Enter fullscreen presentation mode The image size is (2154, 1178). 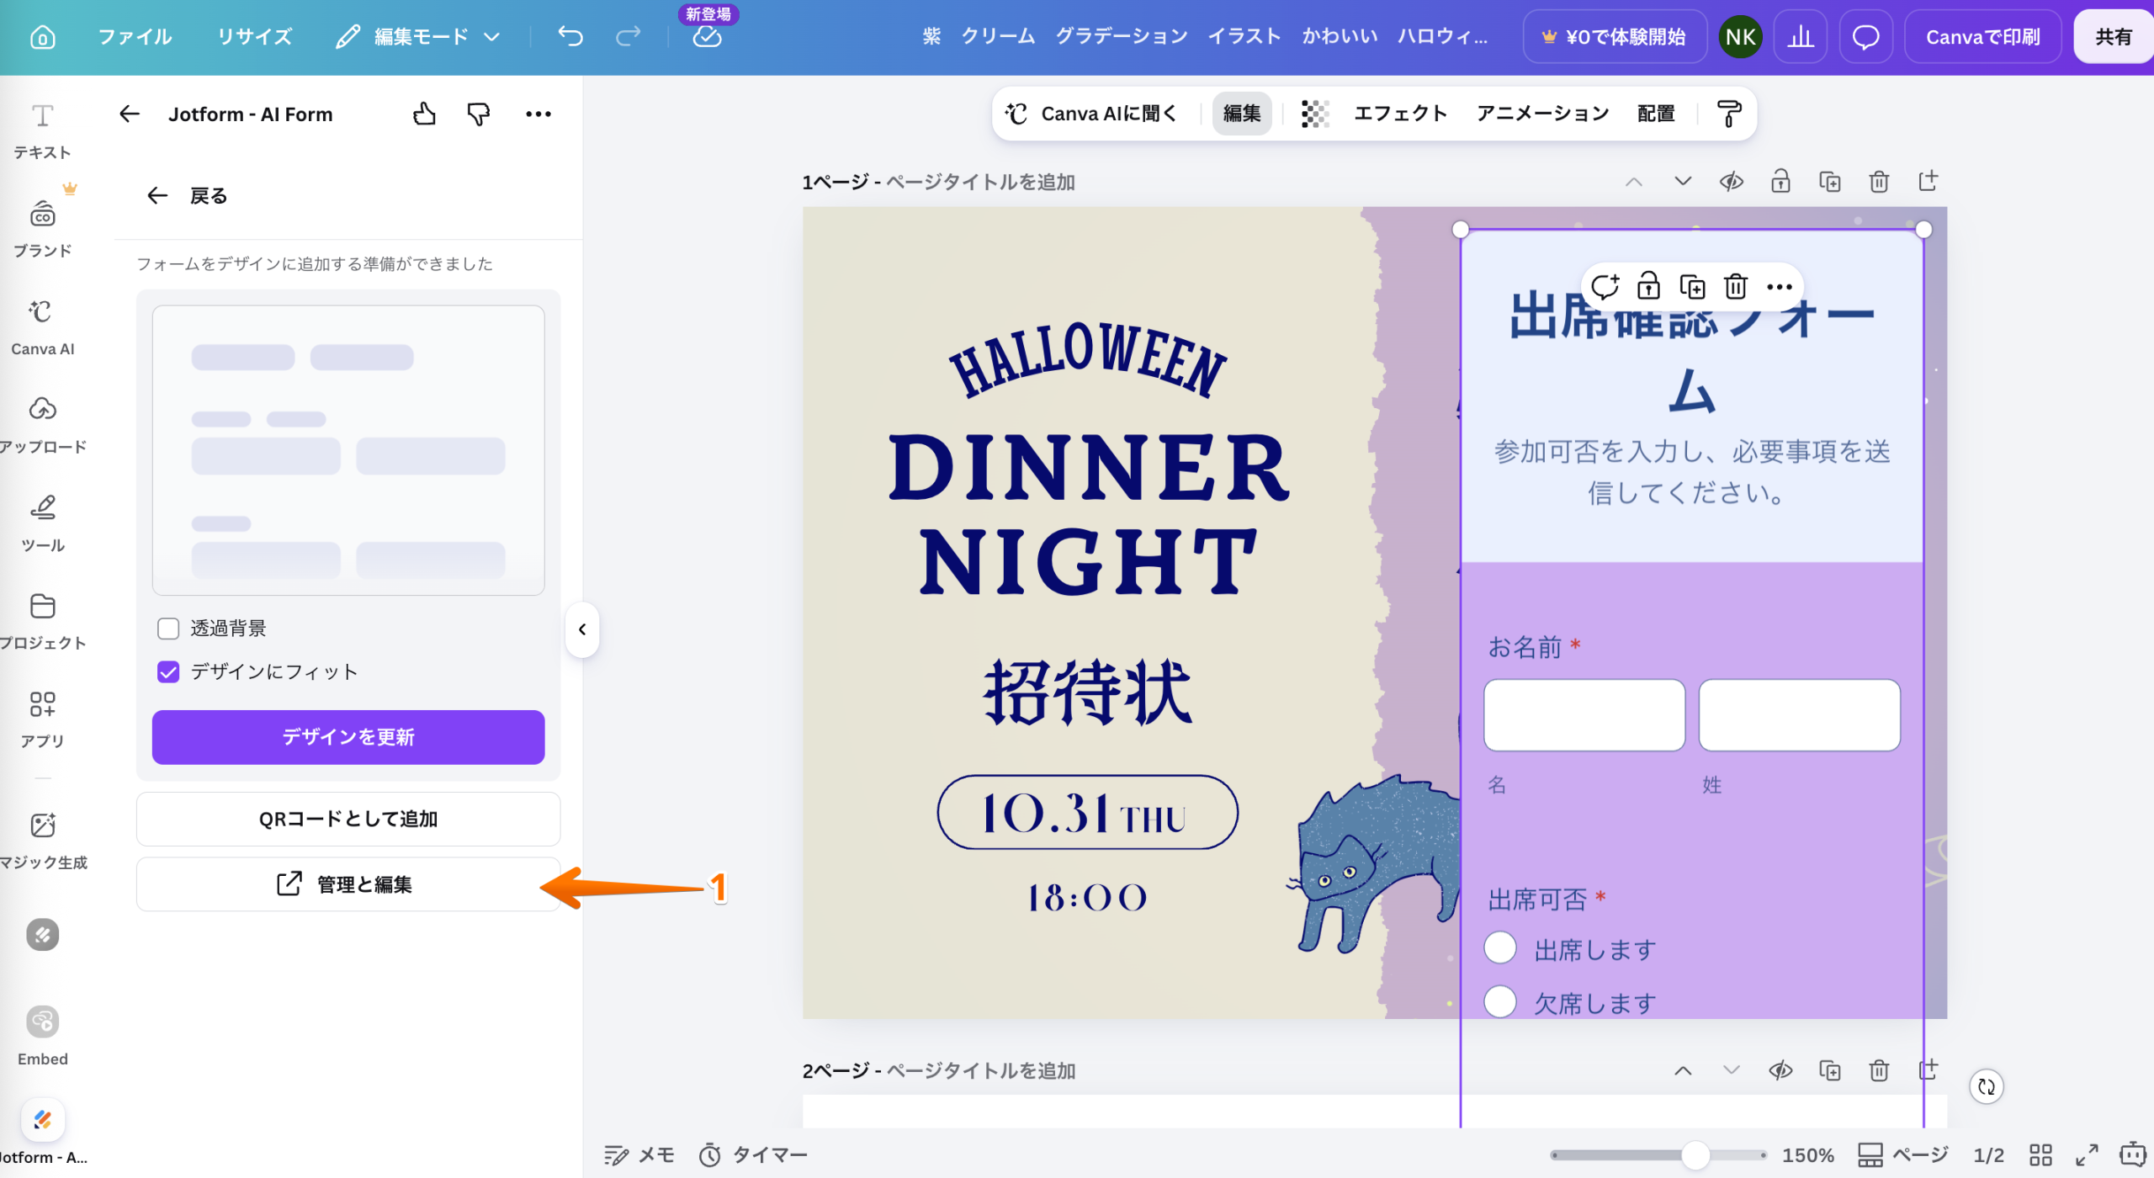pyautogui.click(x=2087, y=1154)
